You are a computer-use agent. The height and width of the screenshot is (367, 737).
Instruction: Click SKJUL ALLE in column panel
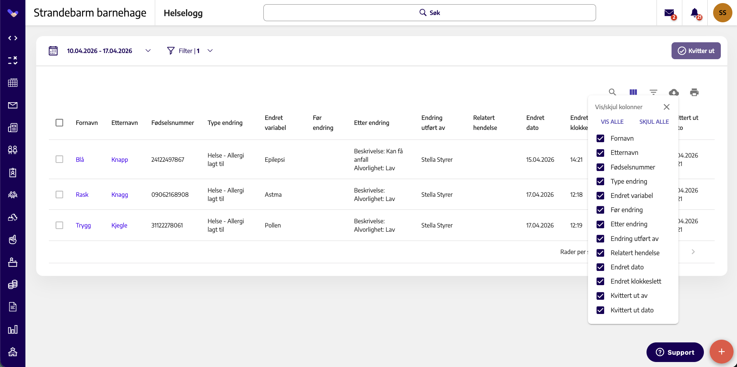click(x=654, y=122)
